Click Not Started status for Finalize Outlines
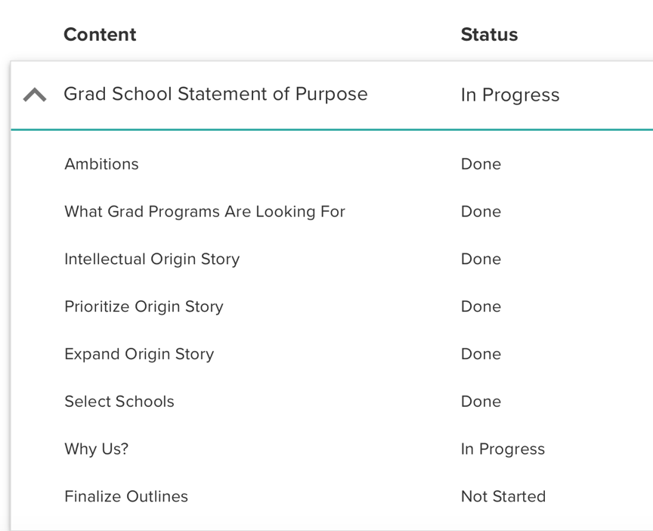The image size is (653, 531). tap(503, 496)
